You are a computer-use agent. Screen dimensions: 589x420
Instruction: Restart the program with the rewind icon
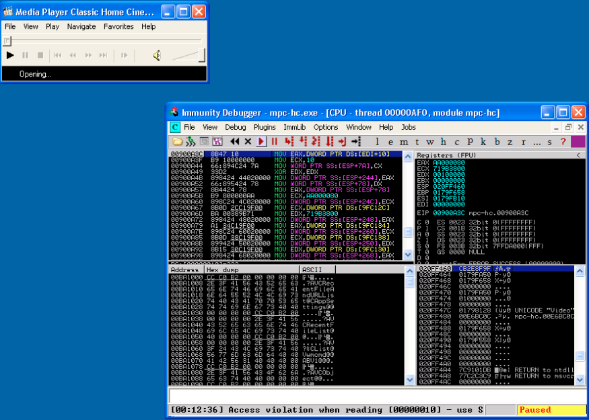[234, 141]
